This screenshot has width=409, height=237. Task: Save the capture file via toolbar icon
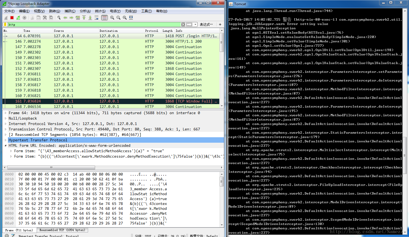tap(39, 18)
